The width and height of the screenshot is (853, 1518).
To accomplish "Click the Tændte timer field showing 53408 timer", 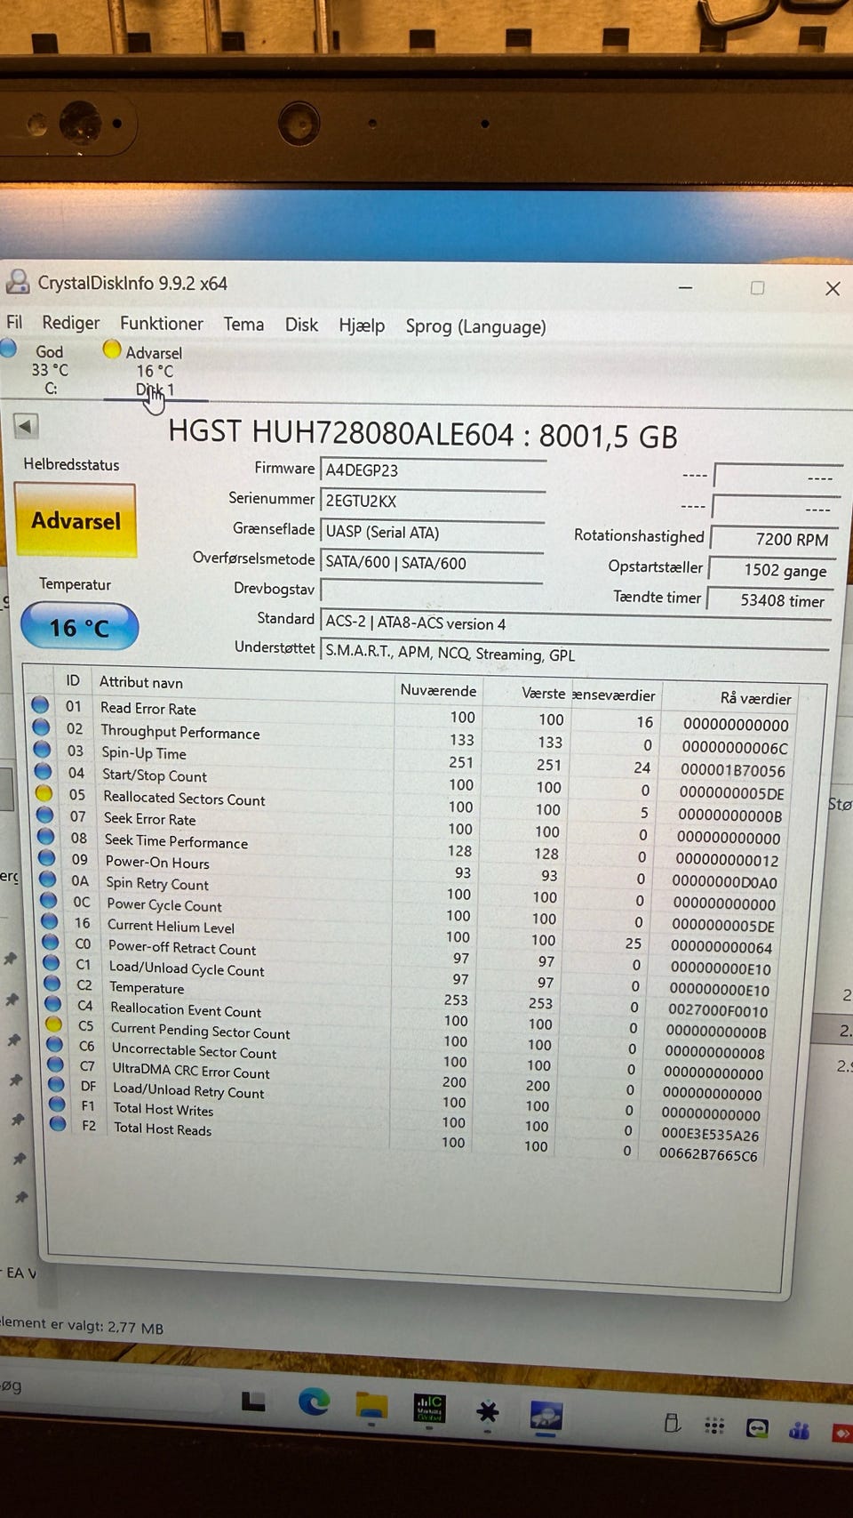I will 769,600.
